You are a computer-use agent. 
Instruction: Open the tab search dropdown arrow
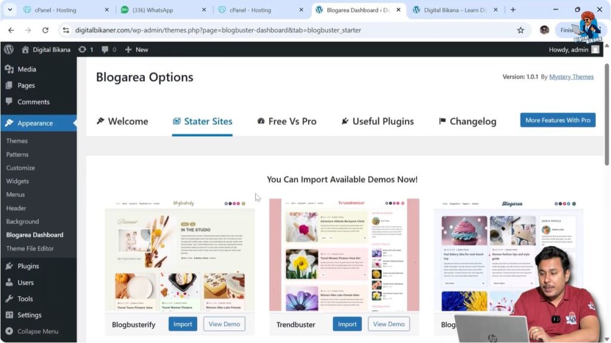coord(10,10)
